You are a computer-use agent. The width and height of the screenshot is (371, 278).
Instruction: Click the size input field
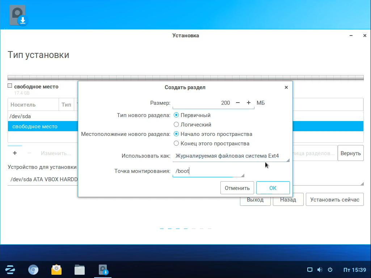click(202, 103)
